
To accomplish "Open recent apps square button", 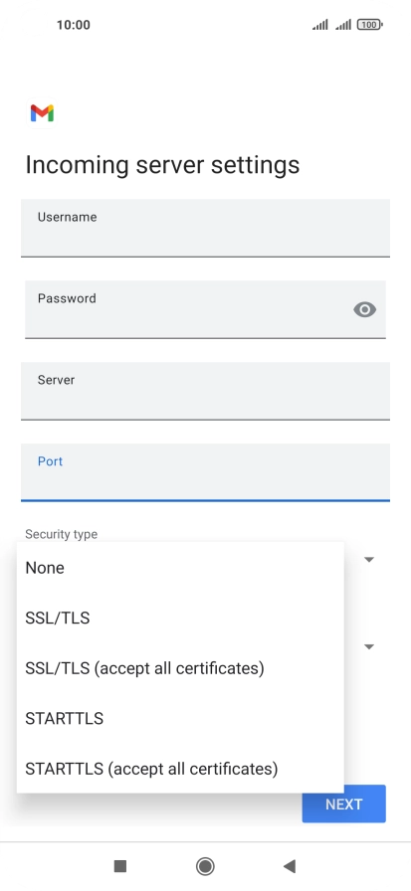I will 120,866.
